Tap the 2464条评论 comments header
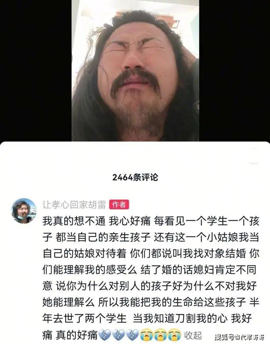The height and width of the screenshot is (344, 270). click(x=135, y=177)
